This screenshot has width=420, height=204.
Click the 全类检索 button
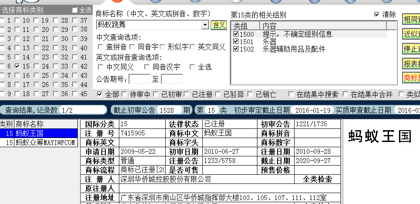pos(317,179)
